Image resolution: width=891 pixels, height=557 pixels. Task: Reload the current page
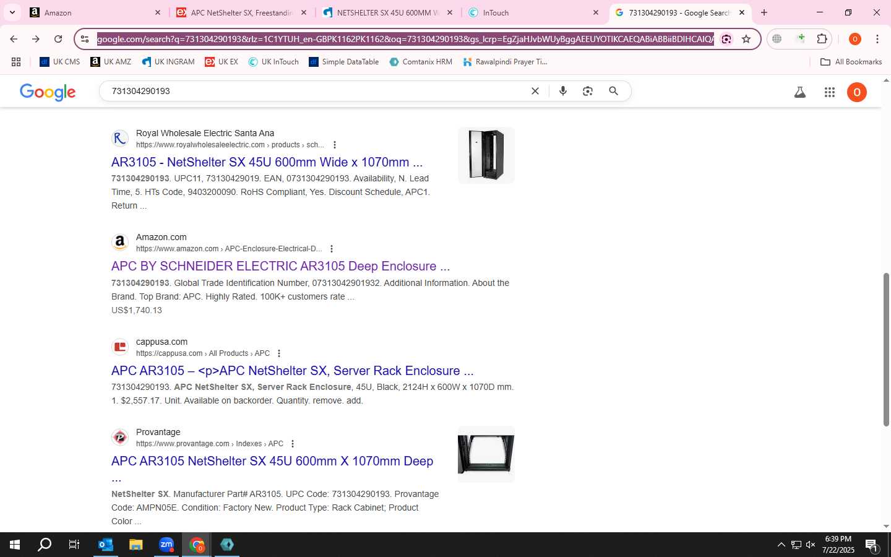(58, 39)
